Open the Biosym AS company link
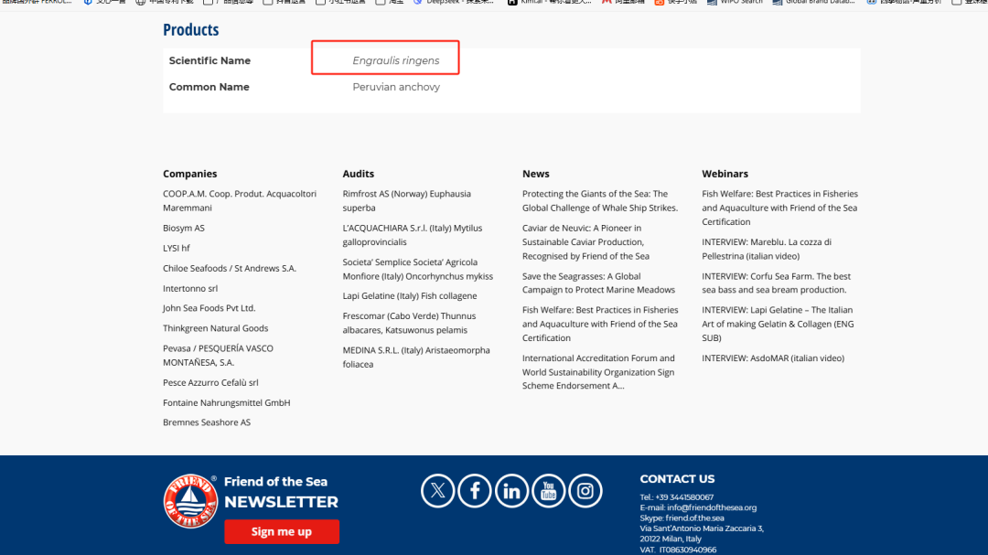This screenshot has width=988, height=555. click(183, 228)
